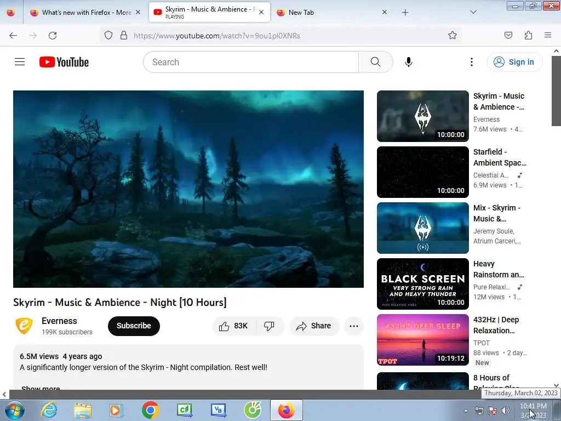Click the Skyrim night video player
This screenshot has width=561, height=421.
point(188,189)
